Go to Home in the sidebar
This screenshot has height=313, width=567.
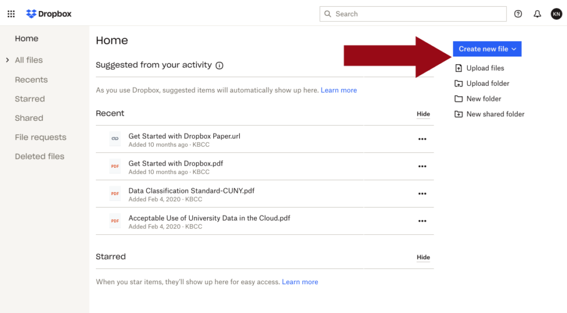(27, 38)
